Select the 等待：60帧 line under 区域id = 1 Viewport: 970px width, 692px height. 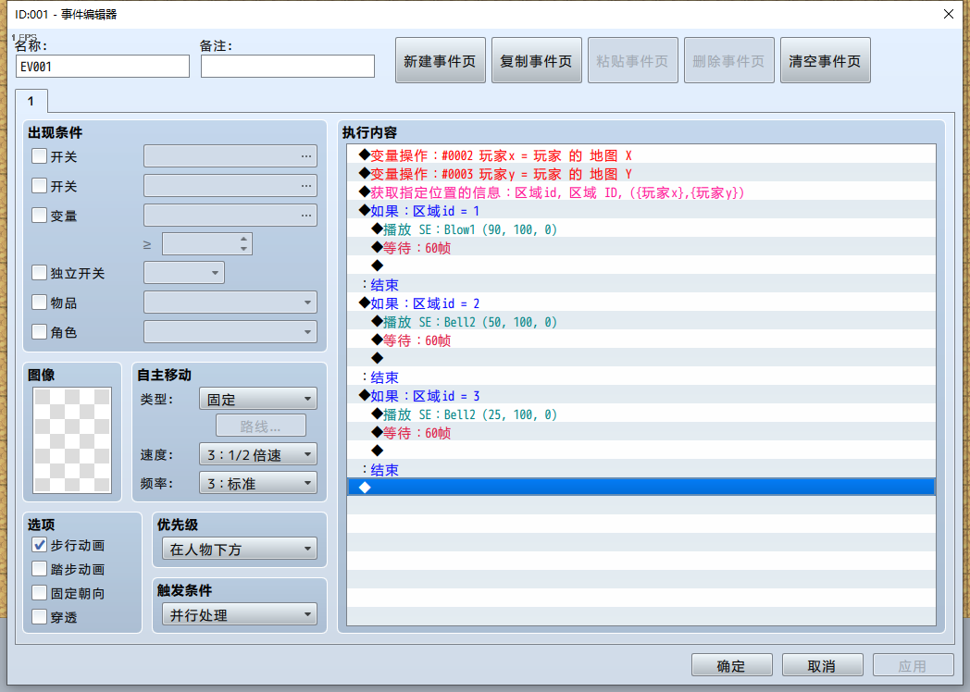point(640,248)
